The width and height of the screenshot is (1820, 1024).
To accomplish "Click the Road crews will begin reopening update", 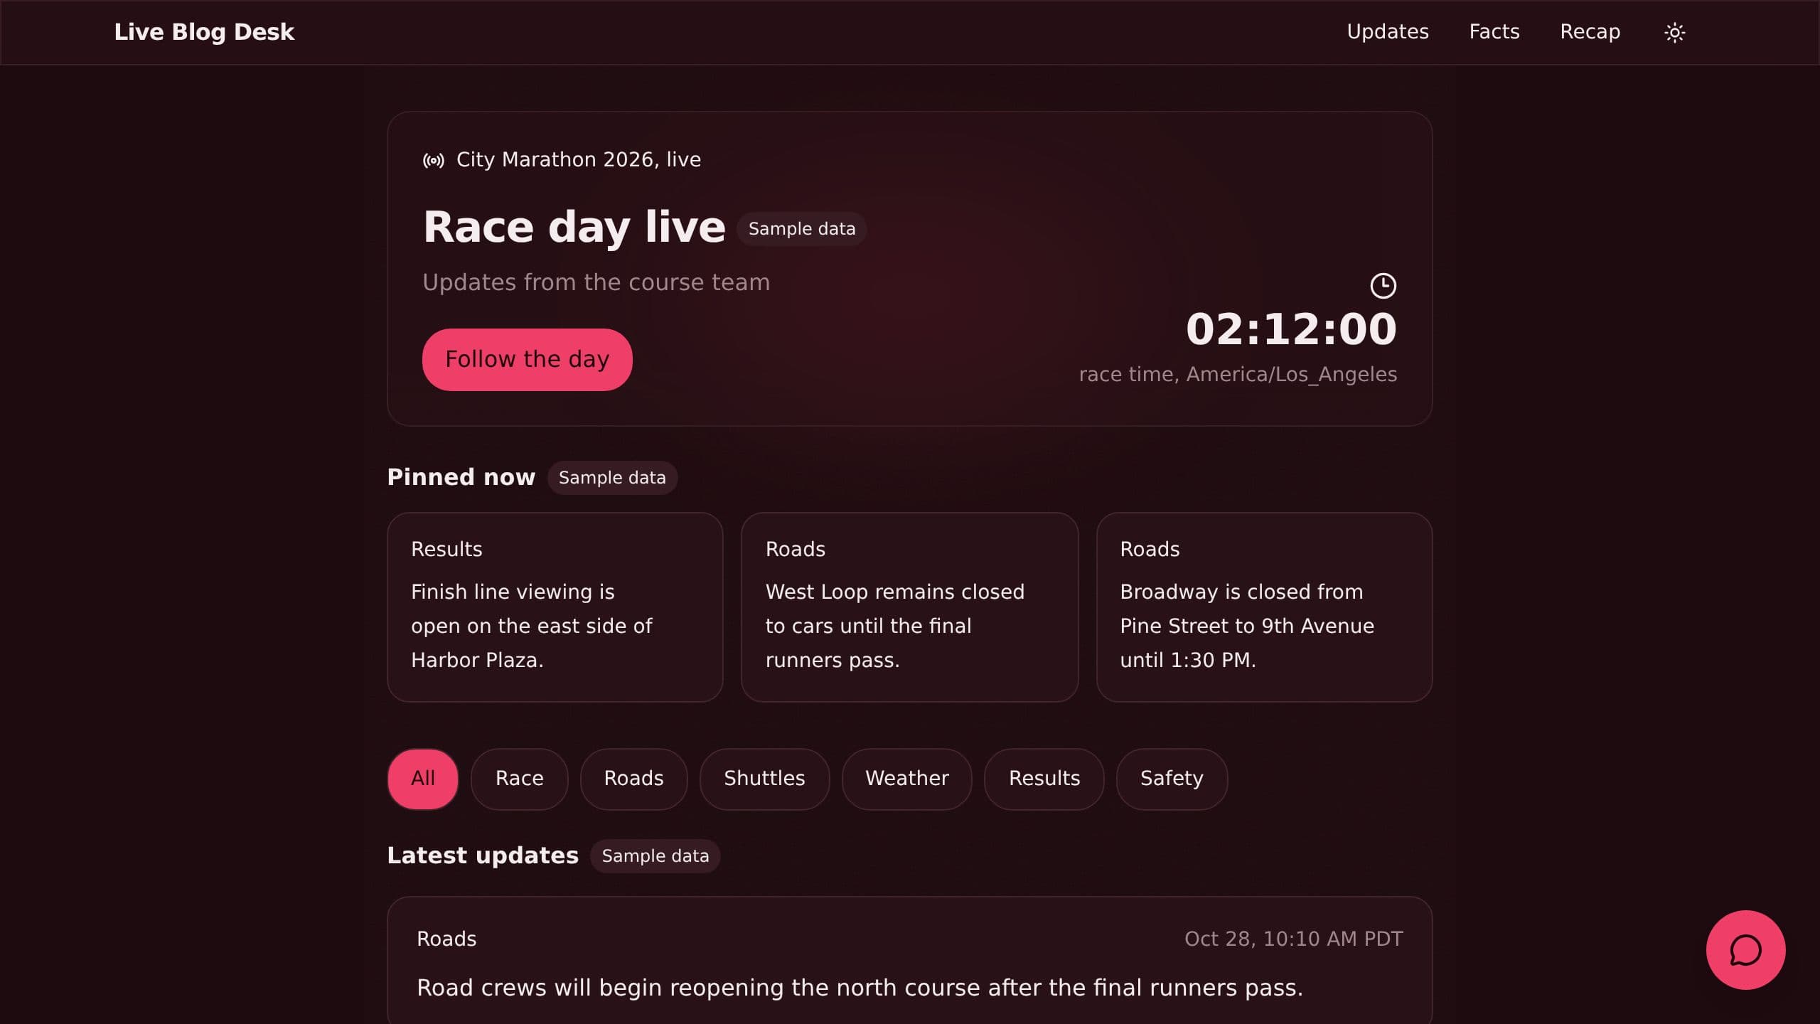I will pyautogui.click(x=860, y=988).
